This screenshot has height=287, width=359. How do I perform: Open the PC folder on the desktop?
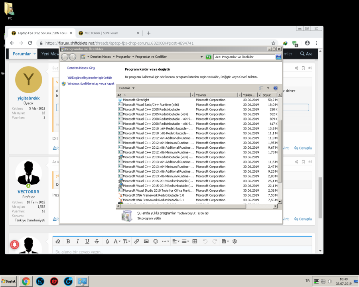point(10,11)
